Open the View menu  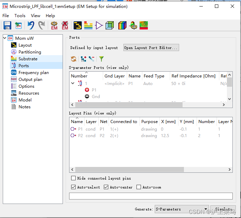(35, 16)
